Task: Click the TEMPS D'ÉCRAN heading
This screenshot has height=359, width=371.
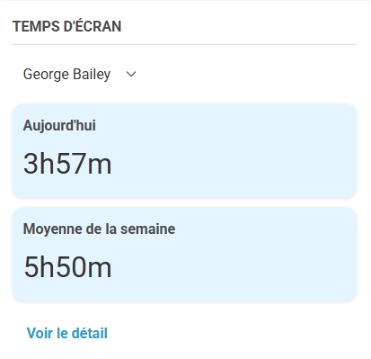Action: click(66, 26)
